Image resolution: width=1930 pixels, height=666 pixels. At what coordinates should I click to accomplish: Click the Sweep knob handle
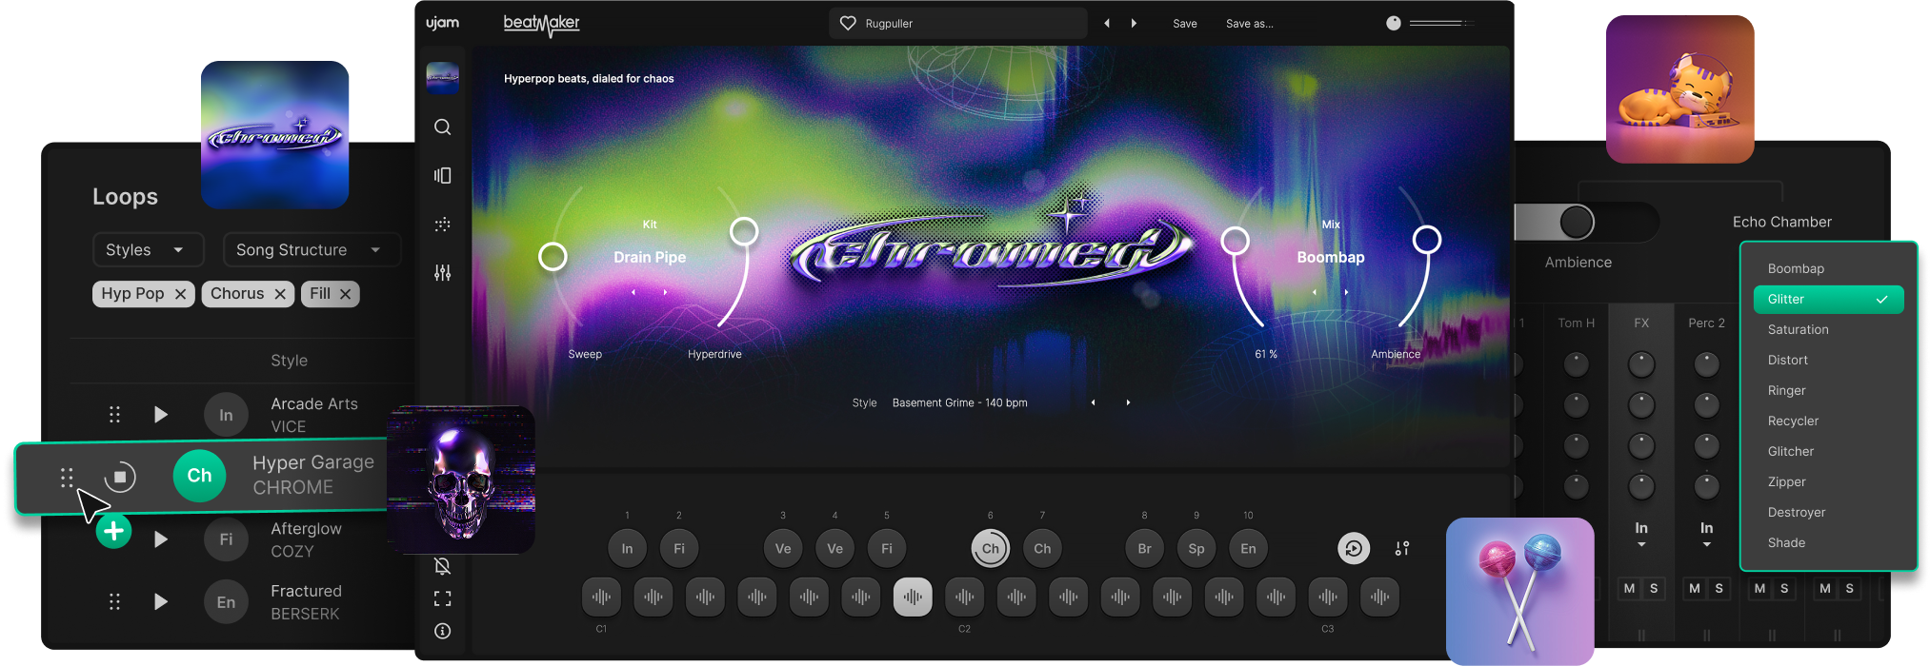pos(553,256)
